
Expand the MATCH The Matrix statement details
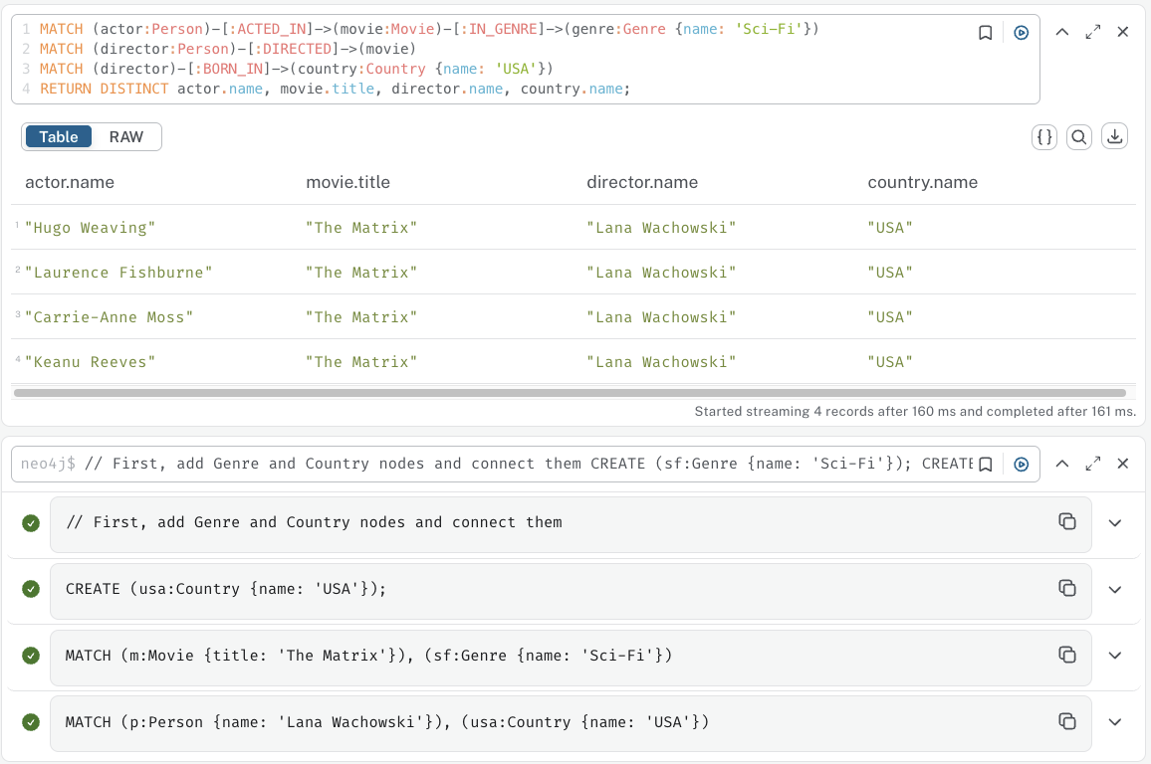pyautogui.click(x=1115, y=656)
